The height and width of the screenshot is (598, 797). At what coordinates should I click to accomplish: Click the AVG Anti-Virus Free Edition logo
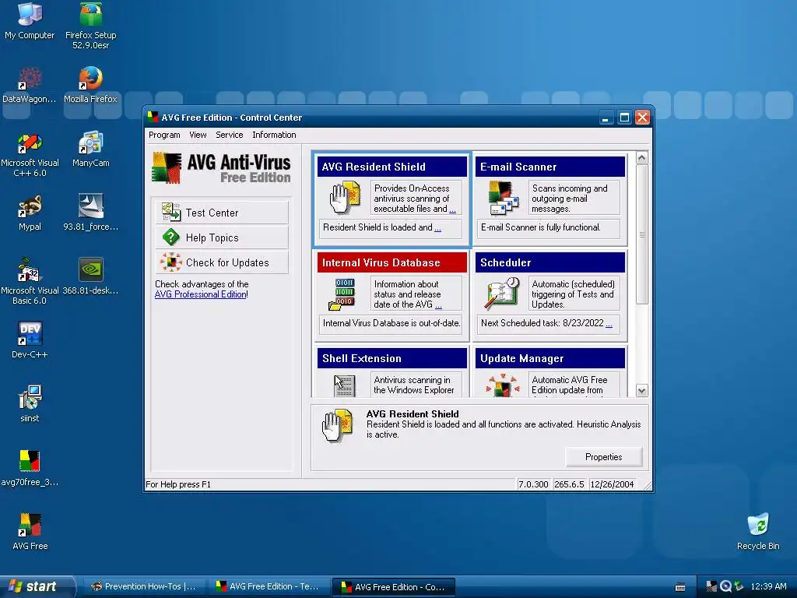221,167
